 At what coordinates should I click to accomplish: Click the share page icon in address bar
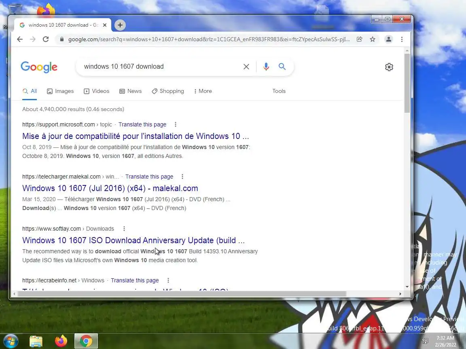[x=359, y=39]
